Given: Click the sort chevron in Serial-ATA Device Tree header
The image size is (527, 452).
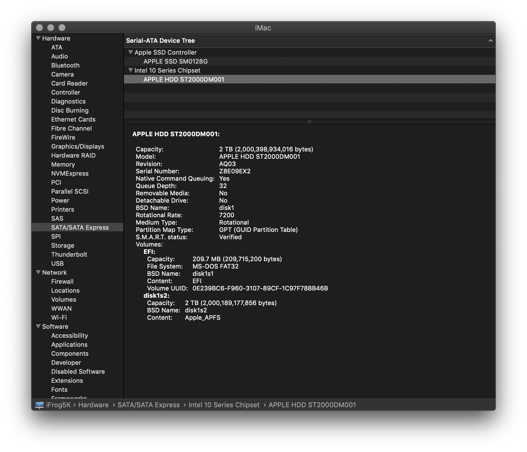Looking at the screenshot, I should click(x=490, y=41).
